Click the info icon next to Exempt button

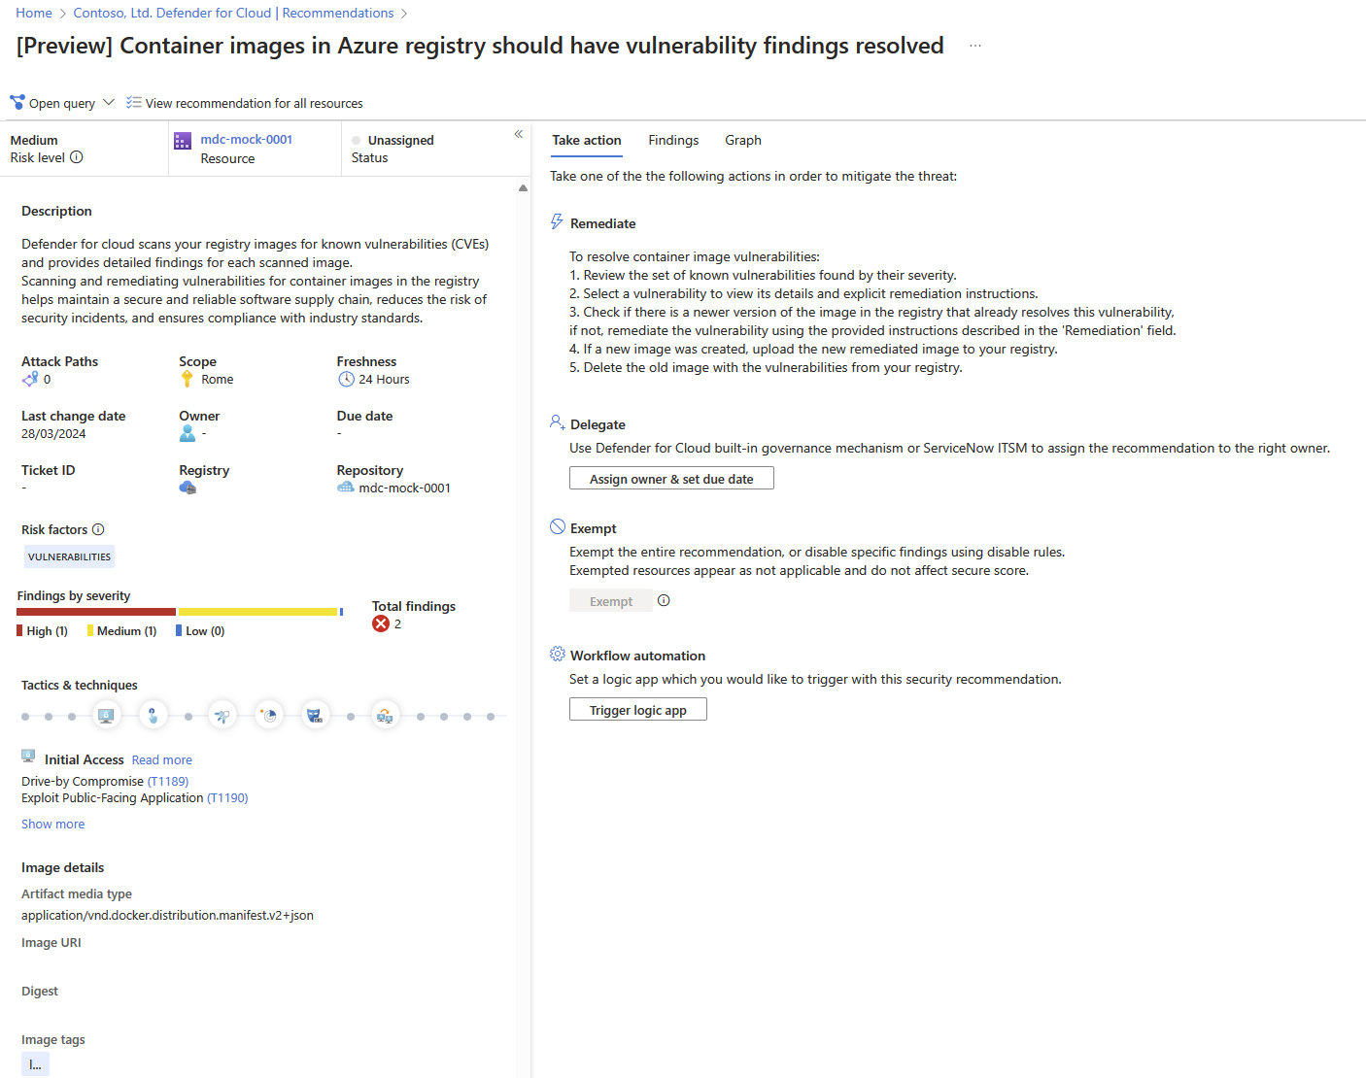point(664,600)
